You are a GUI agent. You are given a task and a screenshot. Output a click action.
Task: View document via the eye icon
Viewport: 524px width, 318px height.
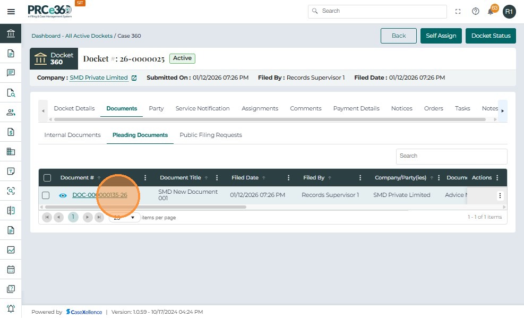[63, 195]
